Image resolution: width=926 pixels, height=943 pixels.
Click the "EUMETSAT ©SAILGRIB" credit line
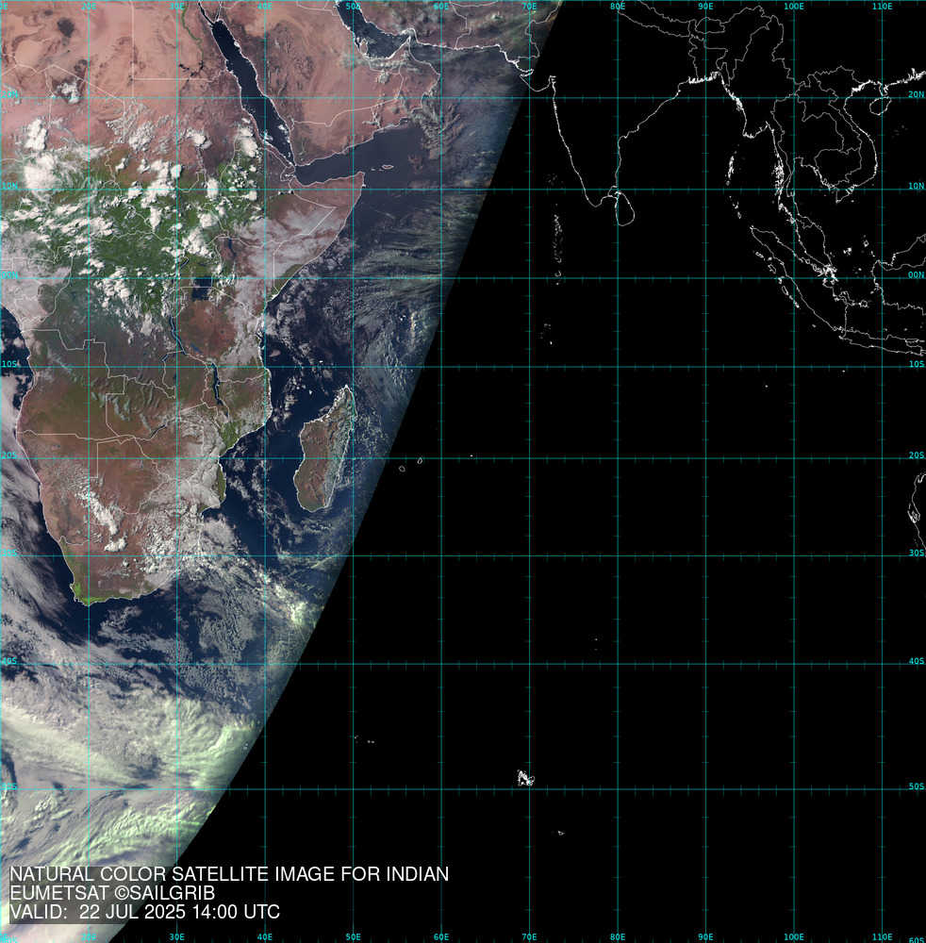click(112, 893)
